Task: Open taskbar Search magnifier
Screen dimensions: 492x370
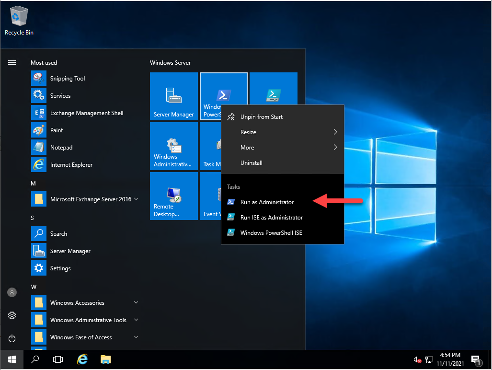Action: (x=35, y=359)
